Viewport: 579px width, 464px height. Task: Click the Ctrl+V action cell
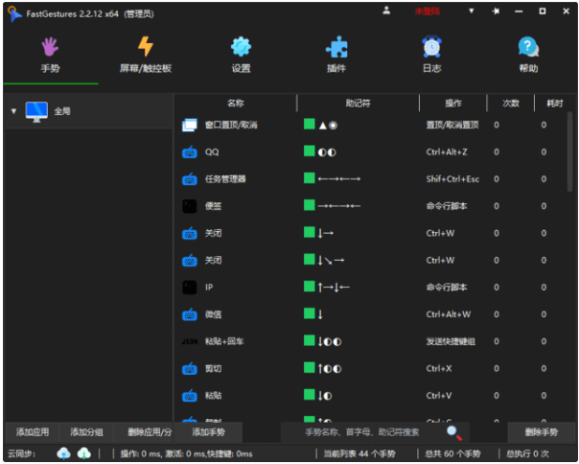click(439, 396)
